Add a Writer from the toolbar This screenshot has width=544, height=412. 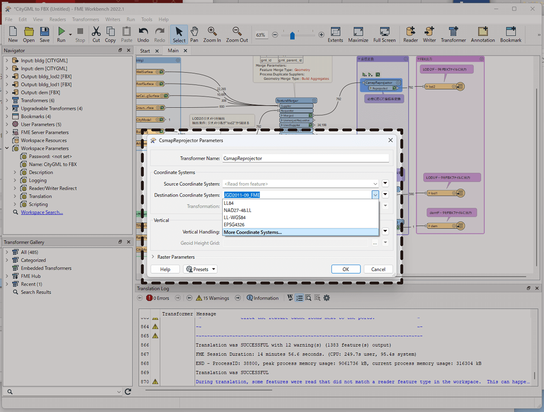[x=429, y=34]
